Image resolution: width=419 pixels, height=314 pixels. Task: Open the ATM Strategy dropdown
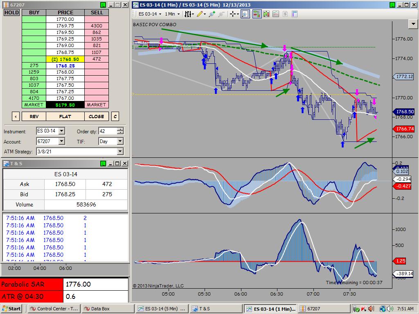click(120, 151)
